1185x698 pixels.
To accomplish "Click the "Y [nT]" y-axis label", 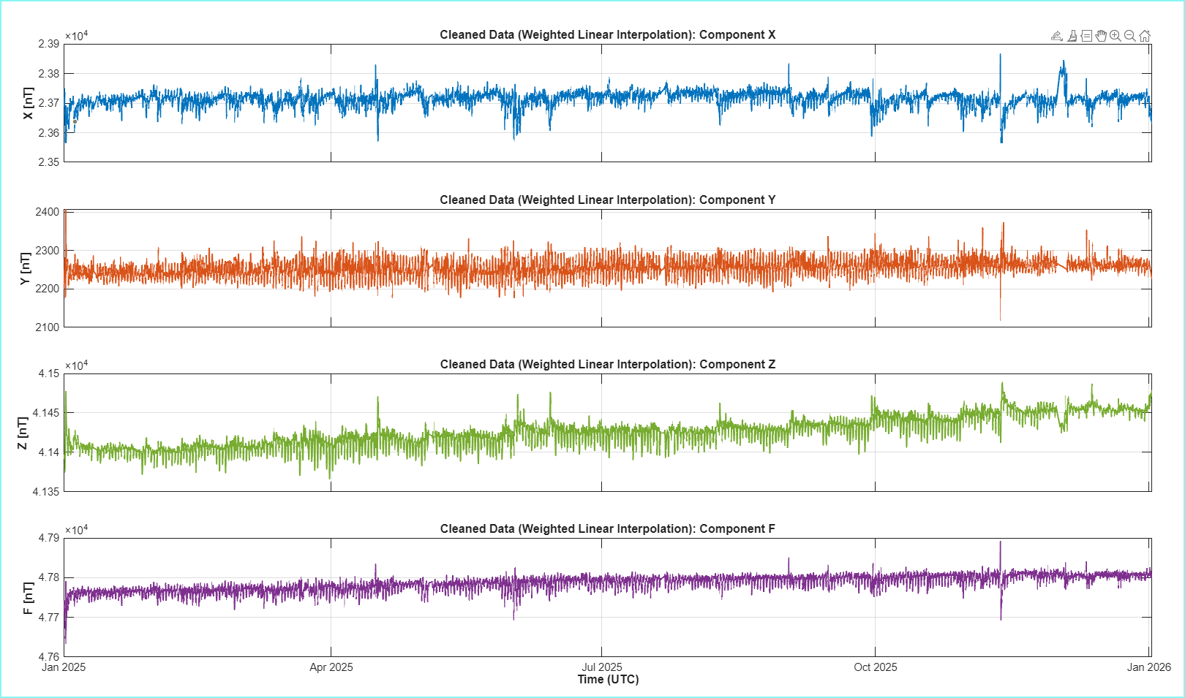I will pos(26,268).
